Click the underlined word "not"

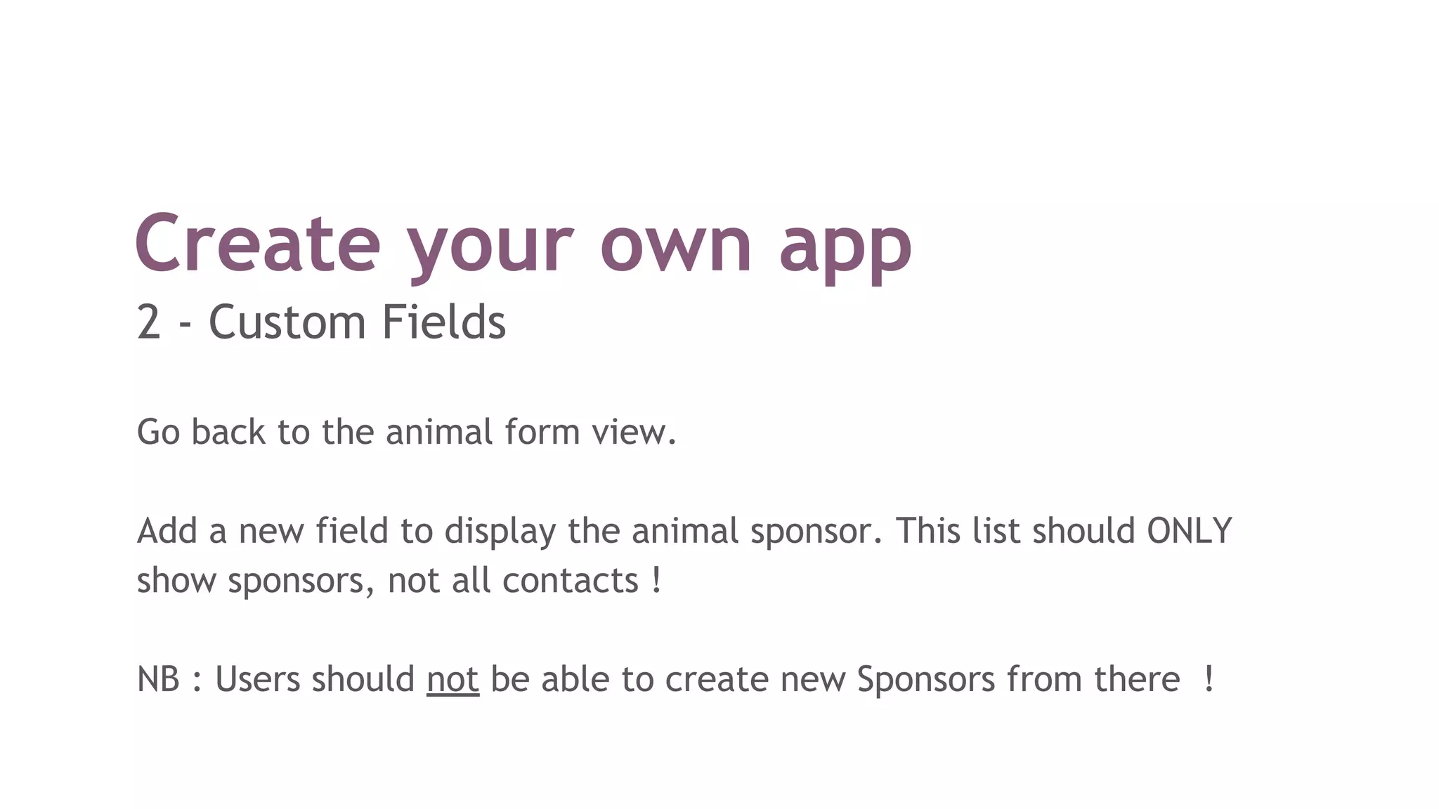click(452, 679)
